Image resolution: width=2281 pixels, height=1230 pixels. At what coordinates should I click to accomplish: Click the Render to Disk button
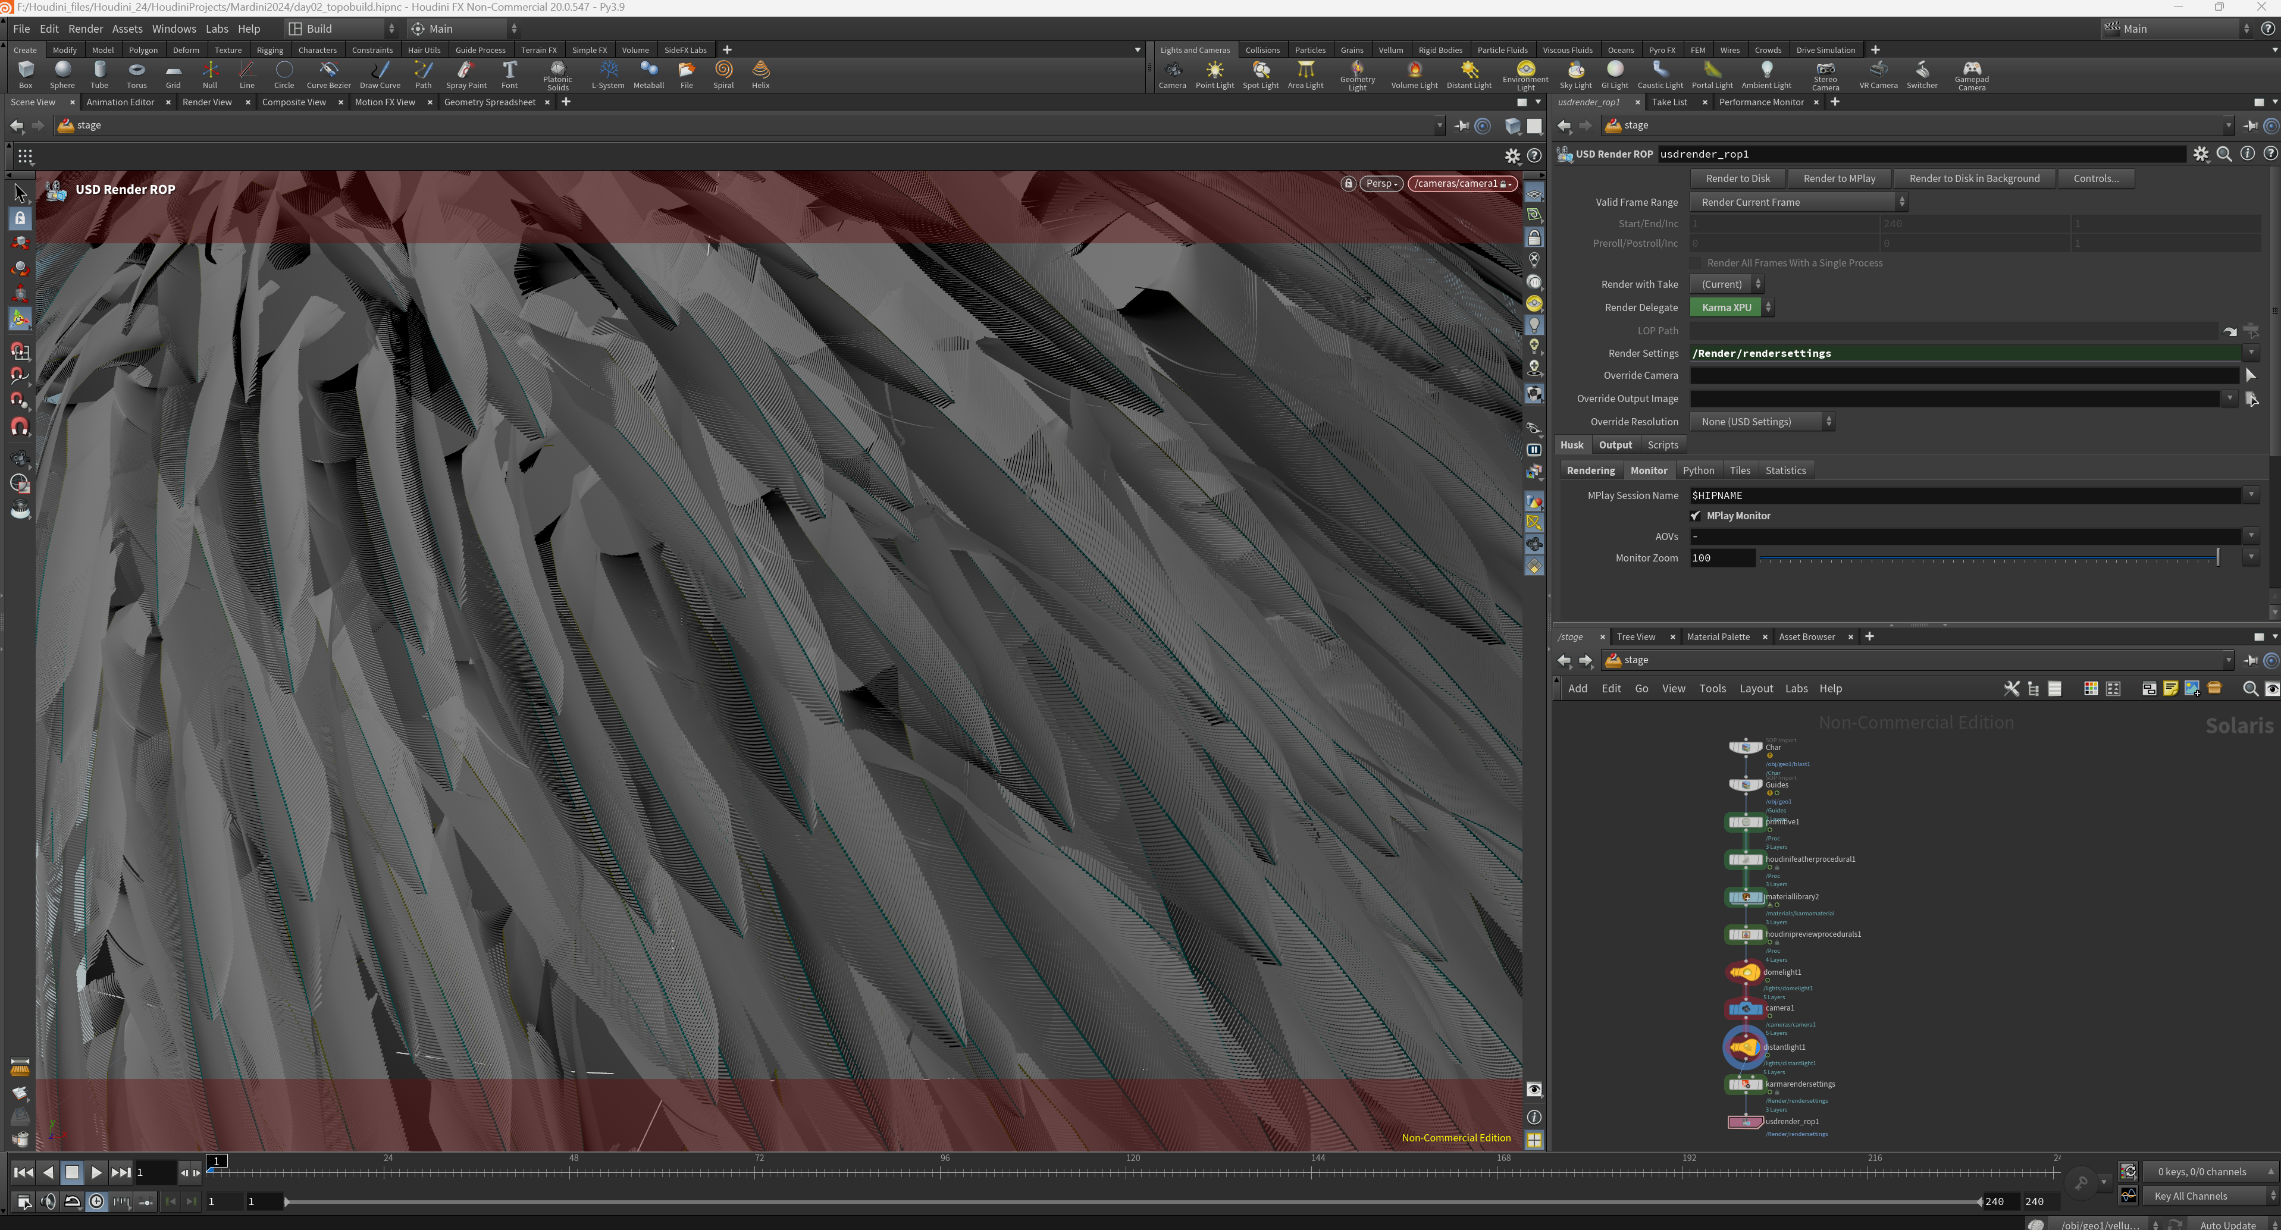[1737, 178]
